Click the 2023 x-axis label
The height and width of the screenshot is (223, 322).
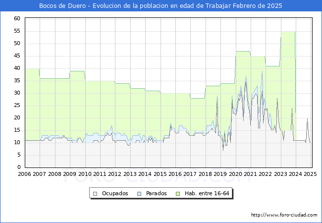point(281,174)
